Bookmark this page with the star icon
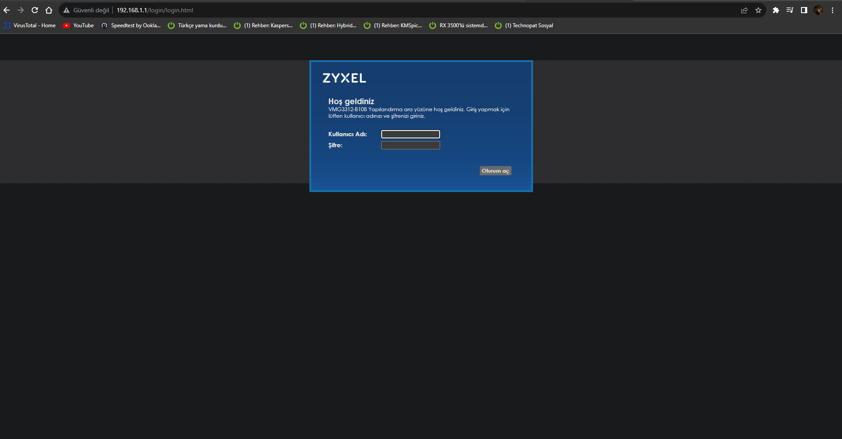The image size is (842, 439). click(758, 10)
